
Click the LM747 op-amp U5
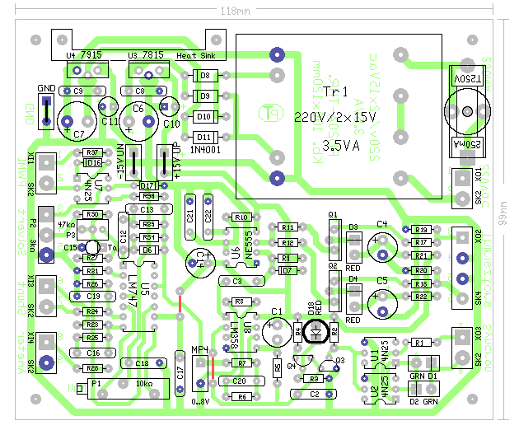coord(138,297)
